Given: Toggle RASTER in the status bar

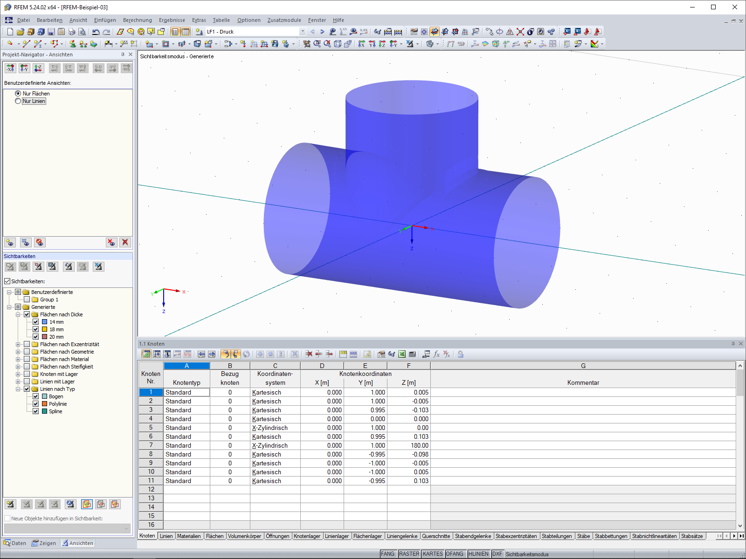Looking at the screenshot, I should click(x=409, y=554).
